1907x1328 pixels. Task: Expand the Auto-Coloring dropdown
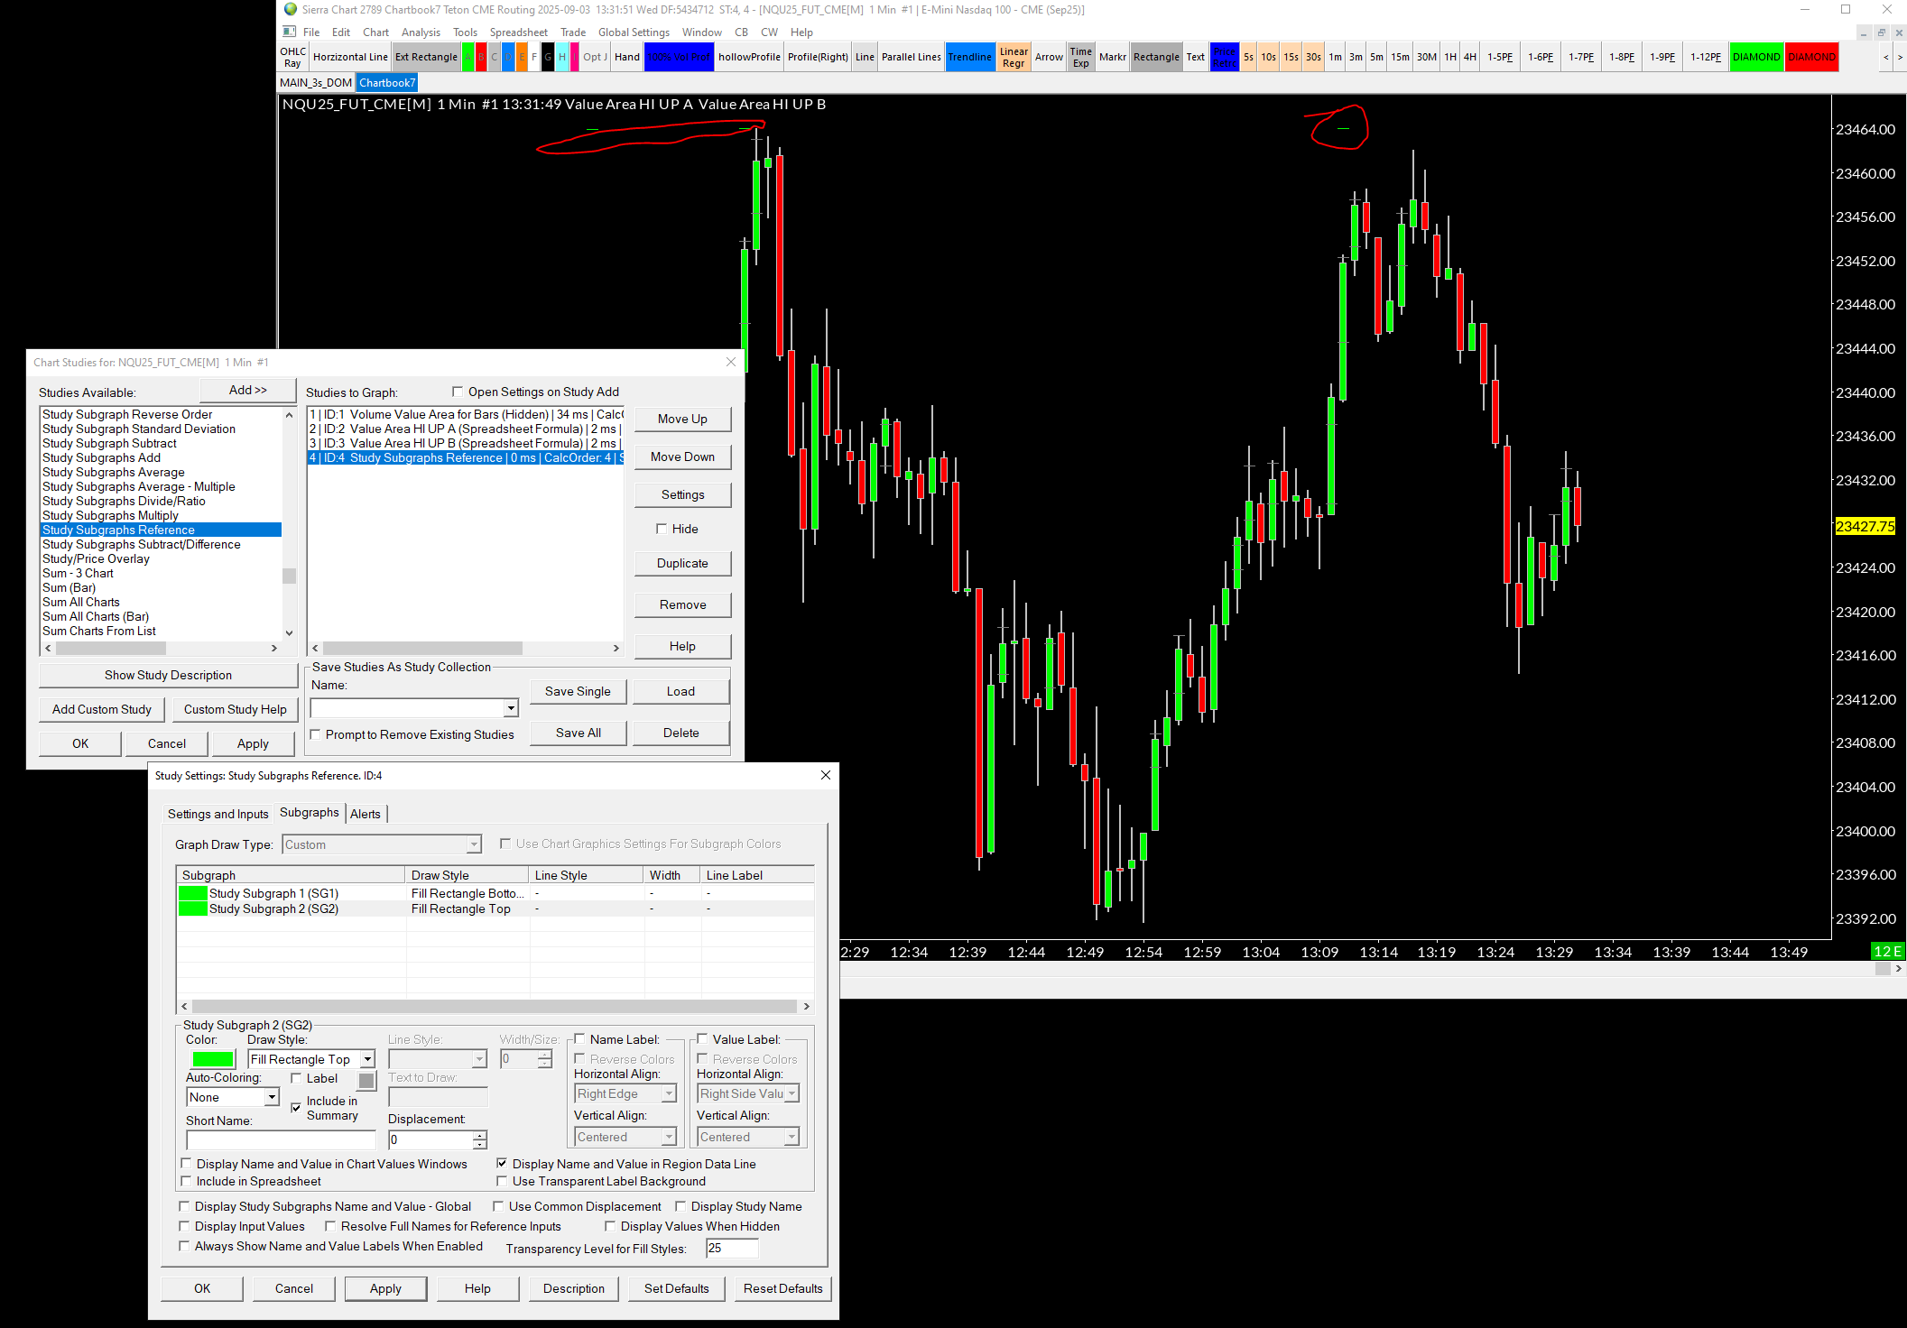pos(271,1097)
